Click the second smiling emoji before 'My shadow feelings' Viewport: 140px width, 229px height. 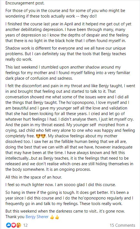[43, 136]
